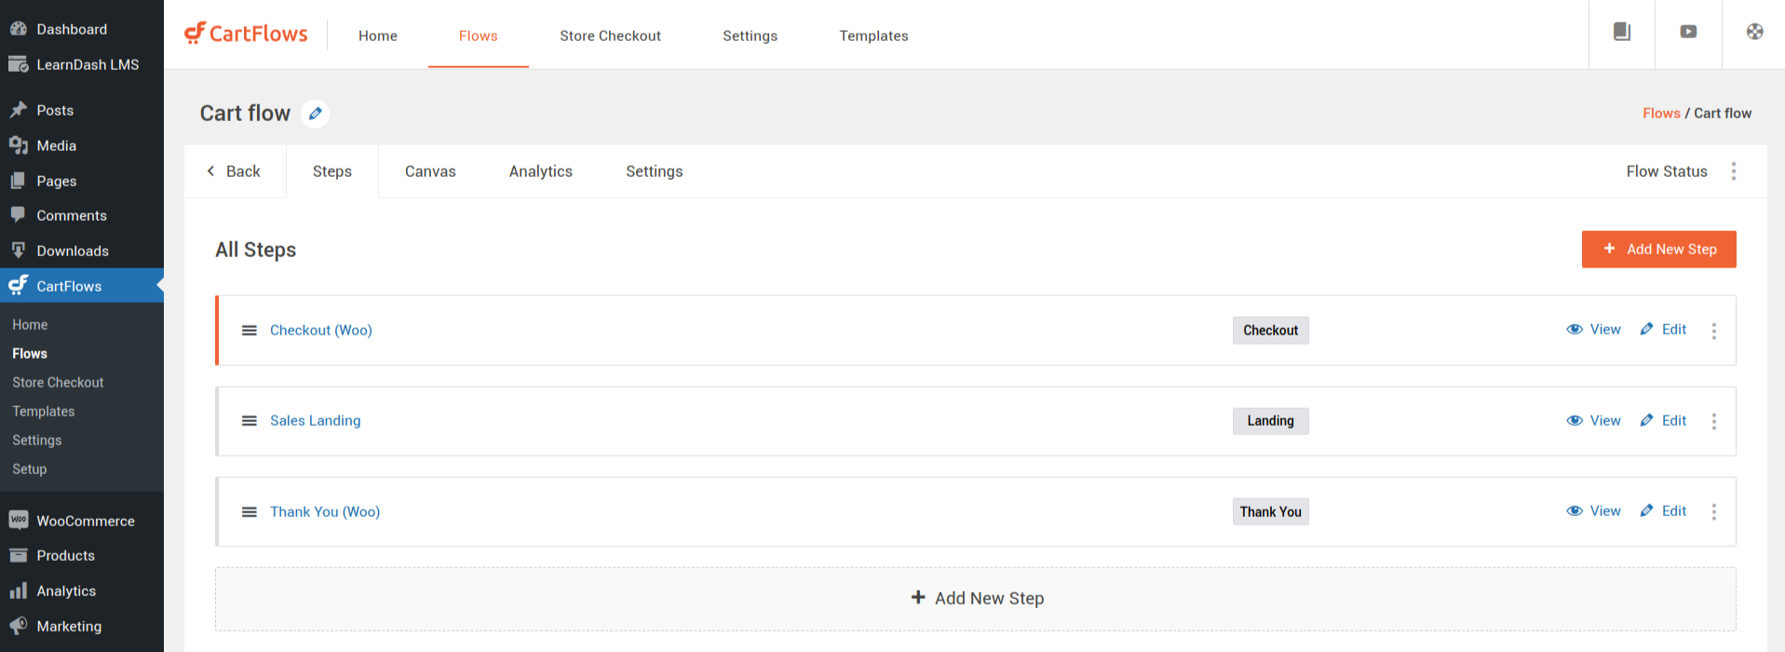
Task: Open the support lifebuoy icon
Action: click(1754, 32)
